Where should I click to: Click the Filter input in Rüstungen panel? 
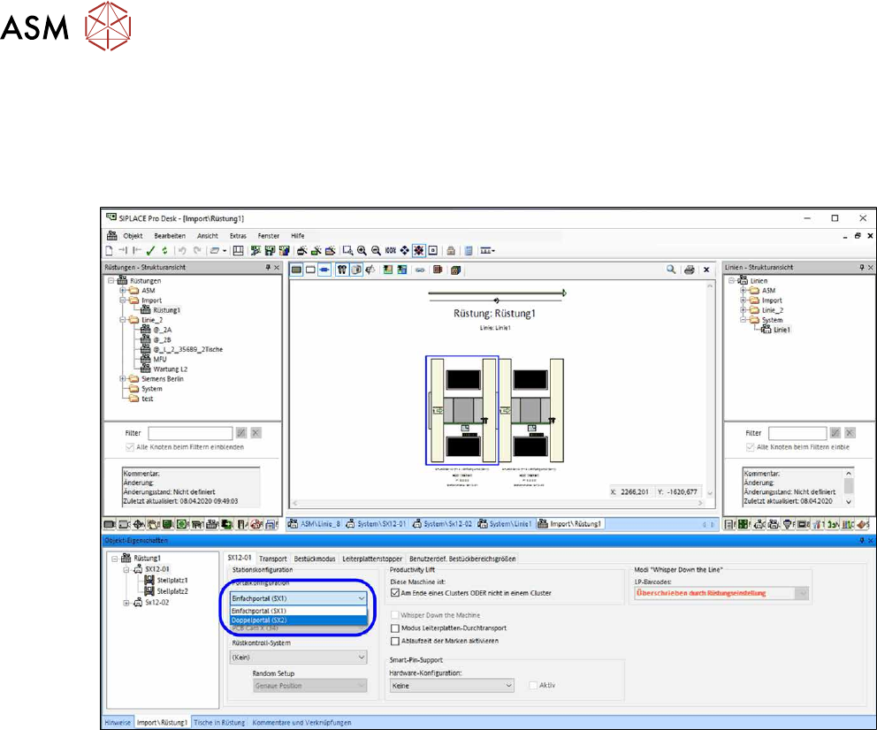click(x=190, y=433)
